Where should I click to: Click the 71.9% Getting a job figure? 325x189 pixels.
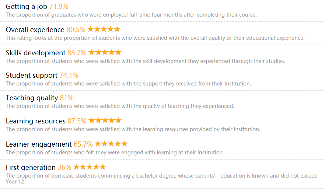[x=59, y=6]
